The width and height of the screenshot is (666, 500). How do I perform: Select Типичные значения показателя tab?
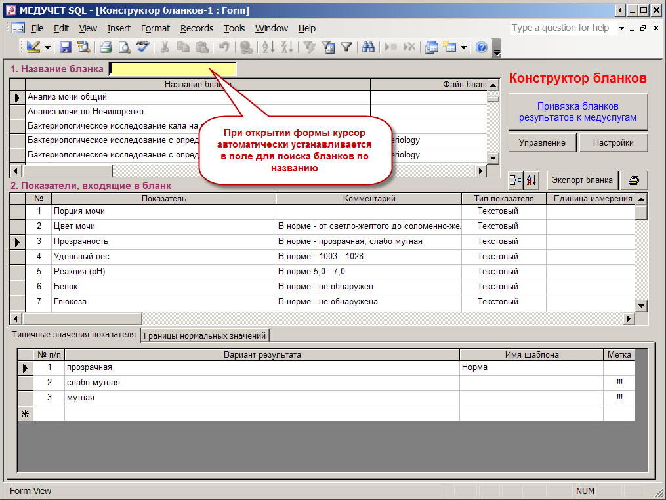tap(73, 335)
